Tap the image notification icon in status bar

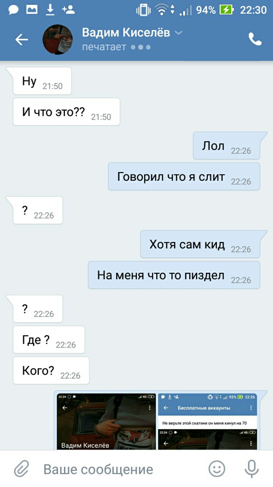pyautogui.click(x=32, y=10)
